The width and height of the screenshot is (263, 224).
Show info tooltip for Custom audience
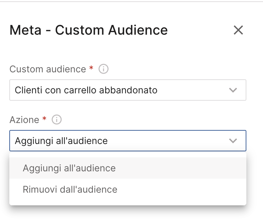pyautogui.click(x=104, y=69)
